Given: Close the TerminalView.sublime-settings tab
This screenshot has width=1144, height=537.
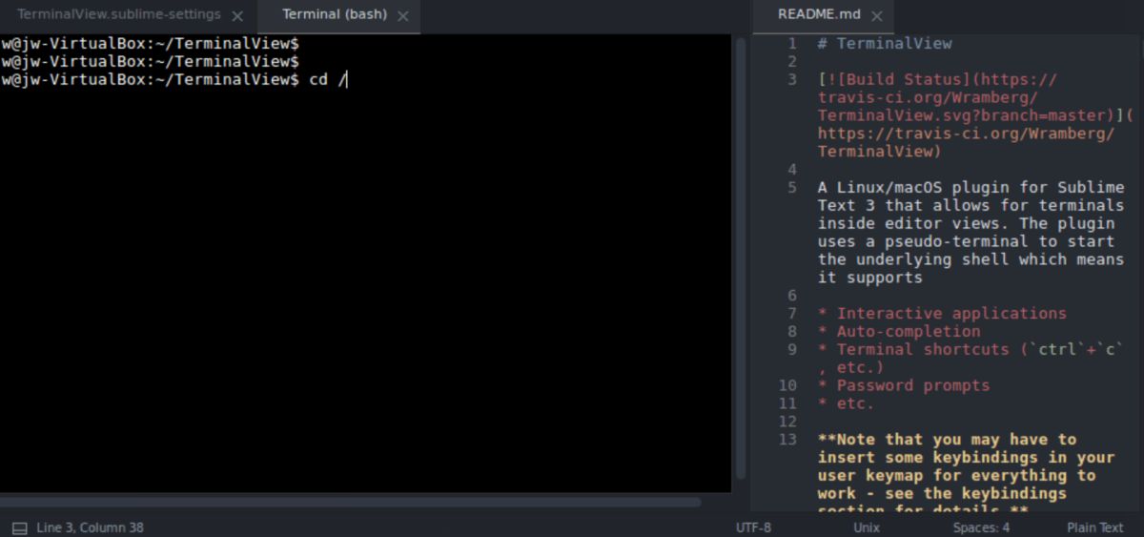Looking at the screenshot, I should tap(237, 16).
